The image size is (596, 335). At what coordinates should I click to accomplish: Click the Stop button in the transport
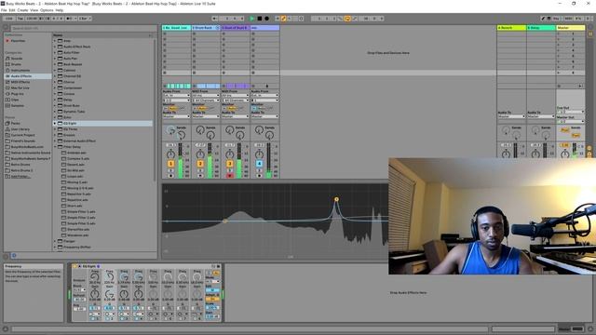coord(260,19)
